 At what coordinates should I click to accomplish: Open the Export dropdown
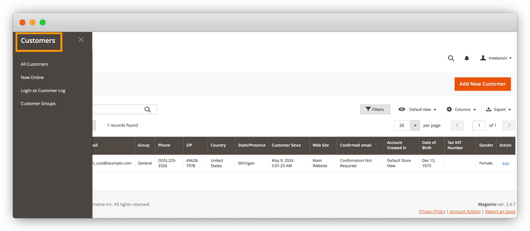coord(498,109)
